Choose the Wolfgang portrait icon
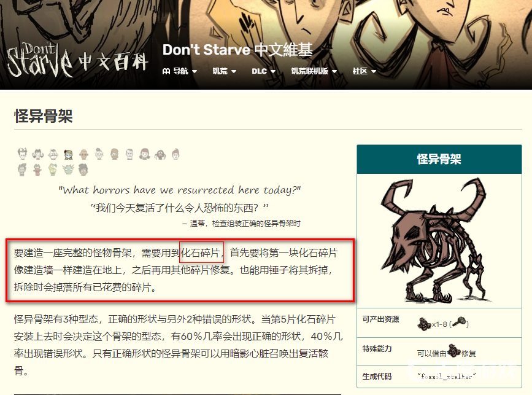The width and height of the screenshot is (532, 395). (53, 154)
